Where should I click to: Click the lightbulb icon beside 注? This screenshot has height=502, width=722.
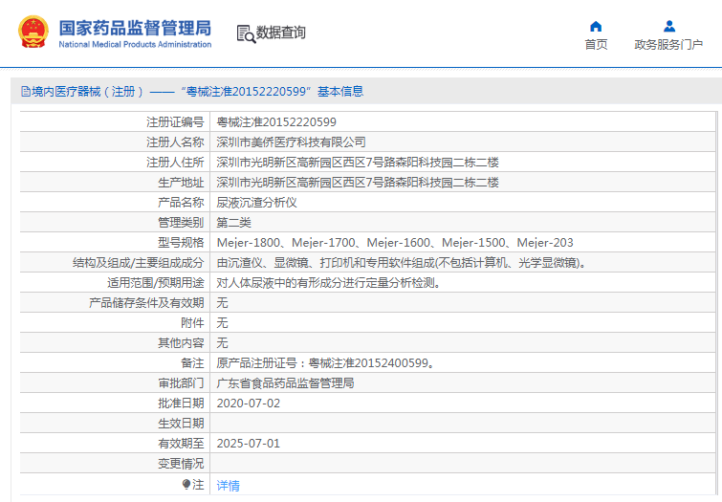click(x=186, y=484)
